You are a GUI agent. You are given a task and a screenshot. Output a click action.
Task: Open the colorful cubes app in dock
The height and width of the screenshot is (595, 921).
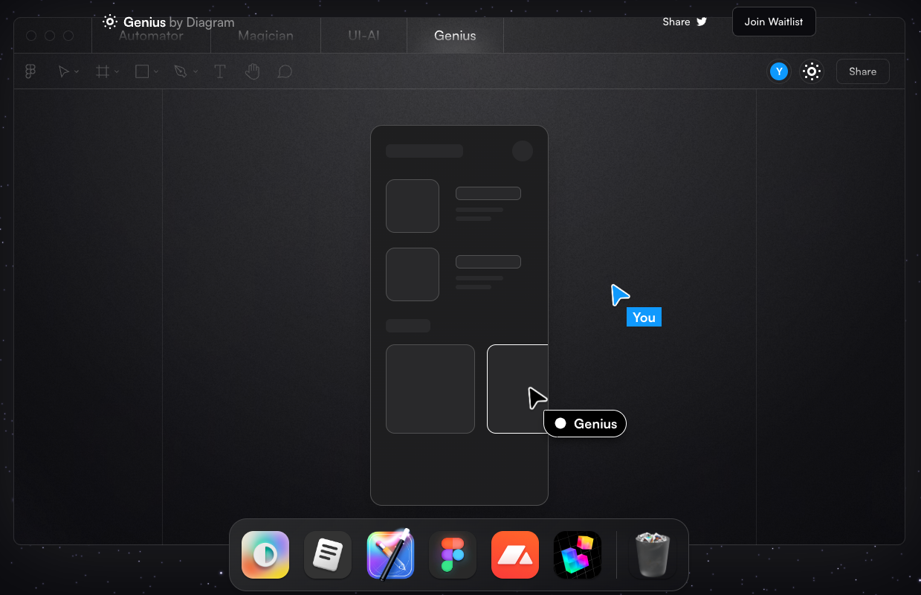coord(578,555)
